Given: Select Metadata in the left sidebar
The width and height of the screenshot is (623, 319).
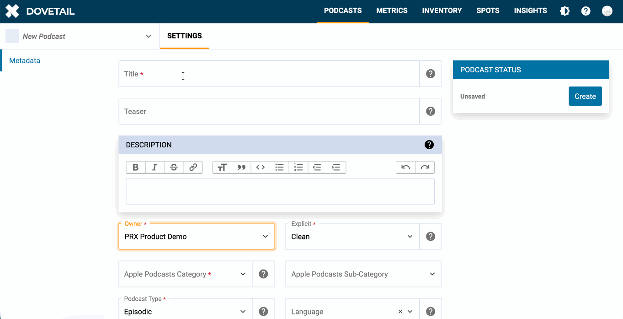Looking at the screenshot, I should coord(25,61).
